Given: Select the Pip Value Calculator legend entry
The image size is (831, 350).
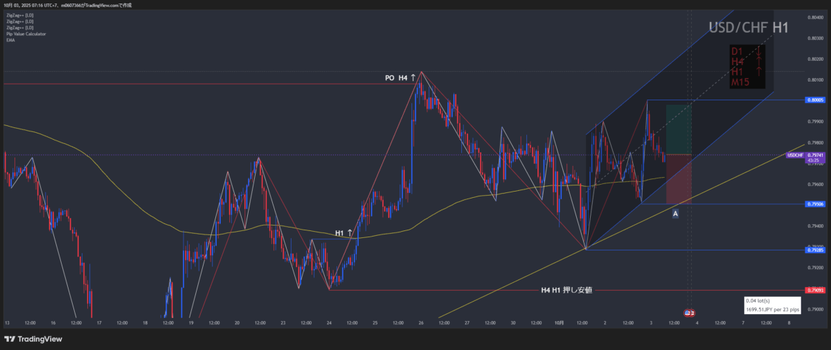Looking at the screenshot, I should coord(22,34).
